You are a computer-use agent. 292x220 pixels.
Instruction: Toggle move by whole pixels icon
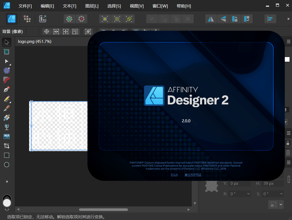[x=117, y=19]
